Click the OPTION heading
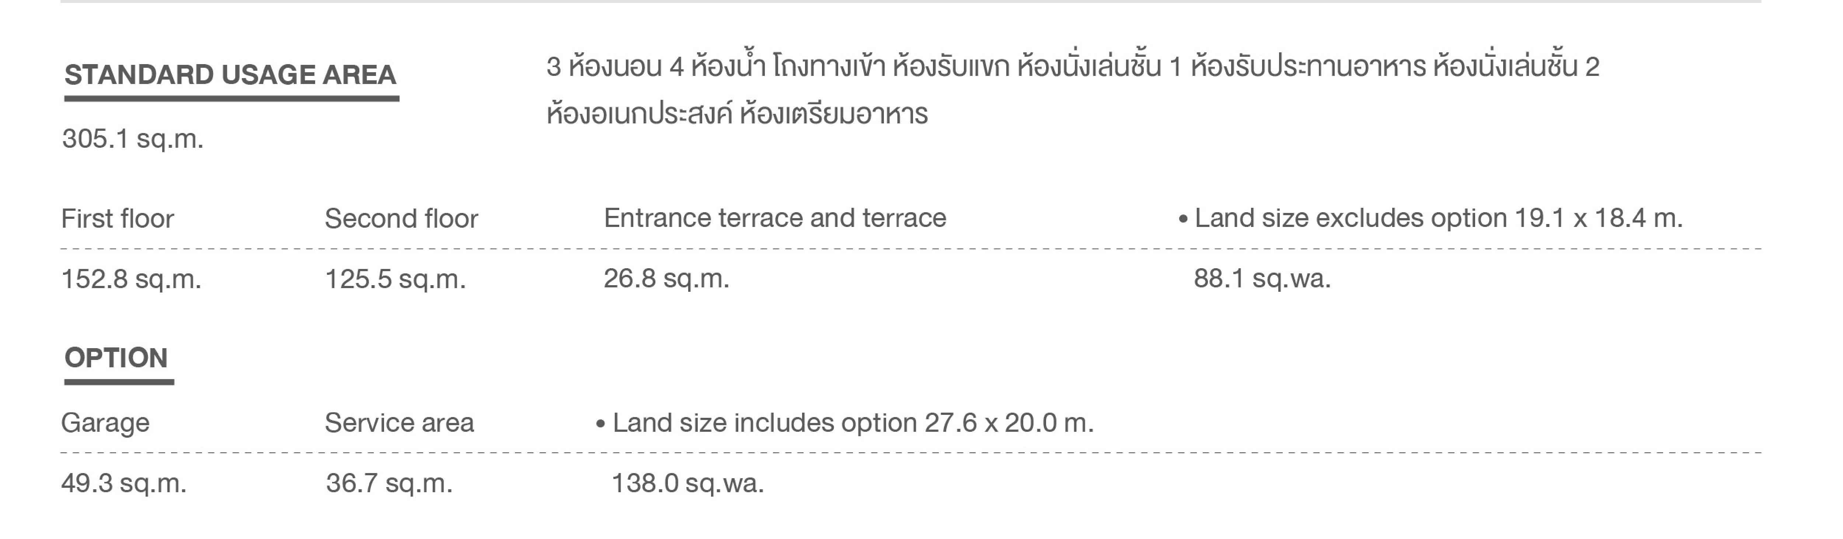Screen dimensions: 1843x539 (116, 357)
